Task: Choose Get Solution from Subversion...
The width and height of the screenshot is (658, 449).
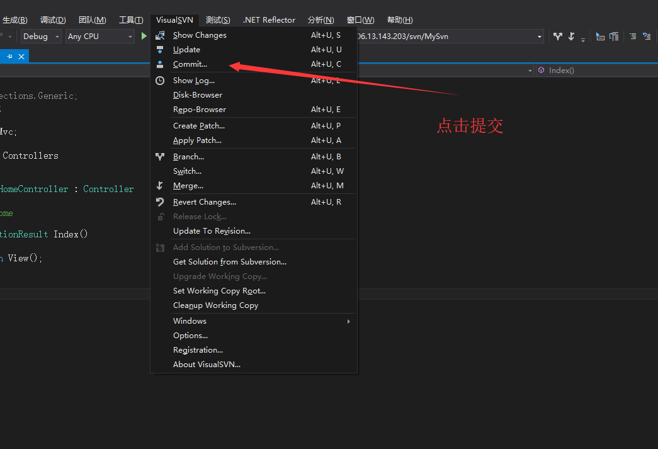Action: (x=254, y=262)
